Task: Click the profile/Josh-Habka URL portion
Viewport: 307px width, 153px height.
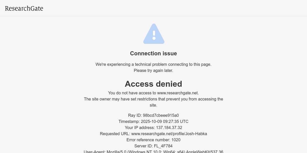Action: (x=190, y=134)
